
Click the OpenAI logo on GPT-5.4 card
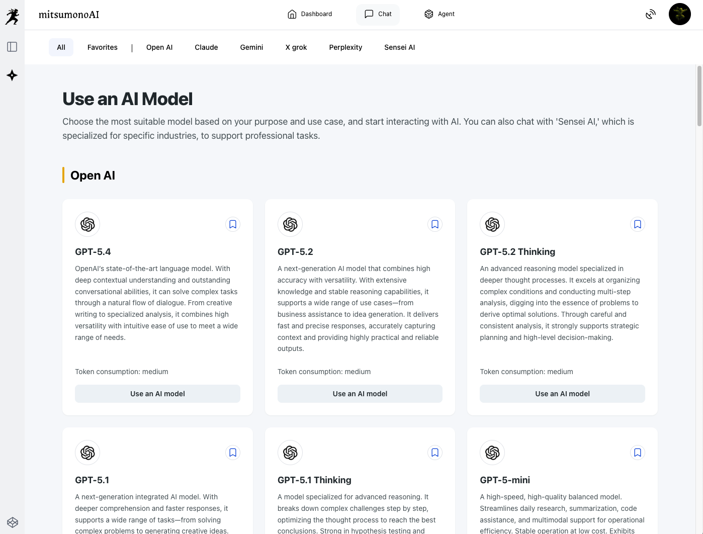coord(87,224)
